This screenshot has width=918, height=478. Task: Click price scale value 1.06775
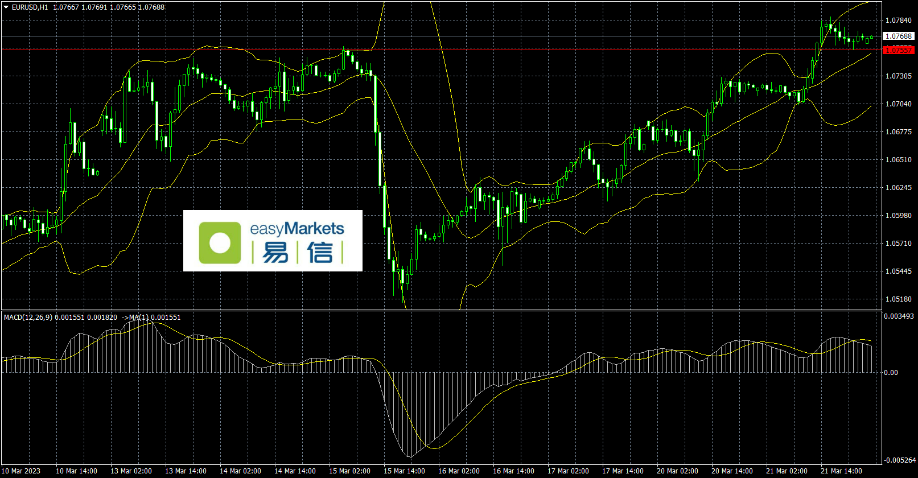tap(899, 132)
